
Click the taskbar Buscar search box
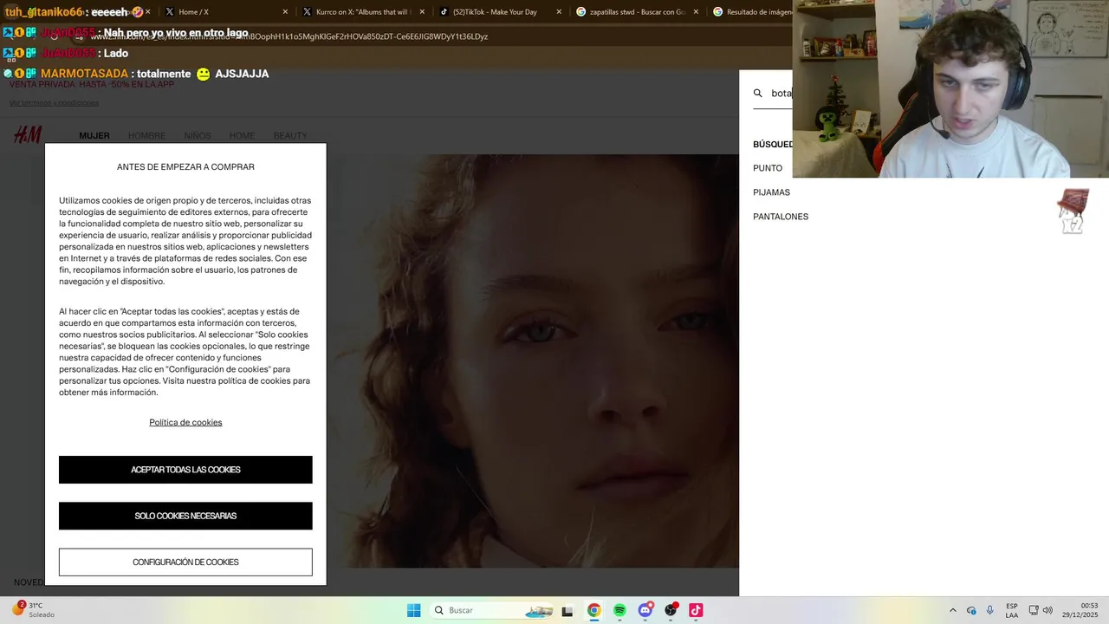(491, 610)
